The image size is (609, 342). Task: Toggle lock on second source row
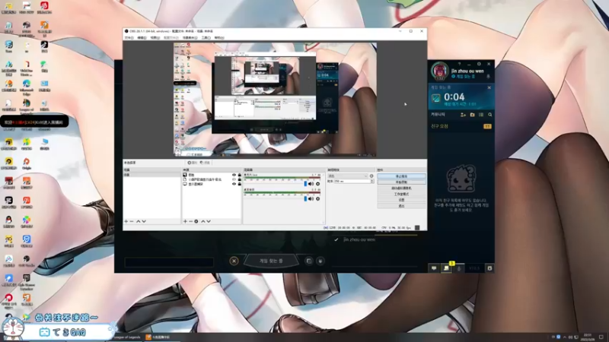tap(239, 179)
